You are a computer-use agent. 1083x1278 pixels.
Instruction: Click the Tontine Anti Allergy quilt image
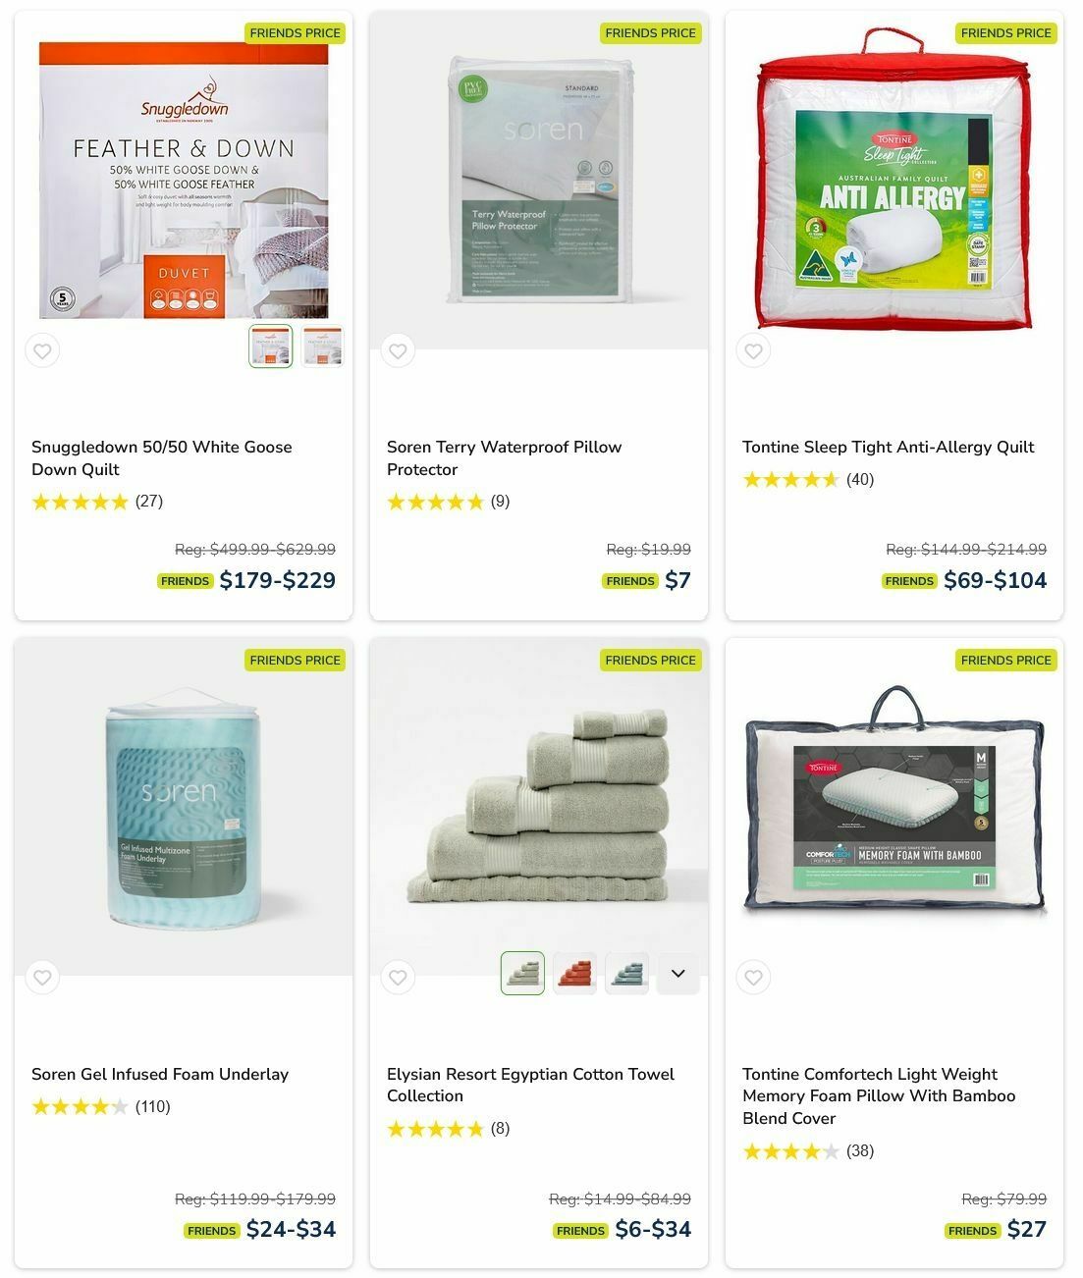pos(894,180)
